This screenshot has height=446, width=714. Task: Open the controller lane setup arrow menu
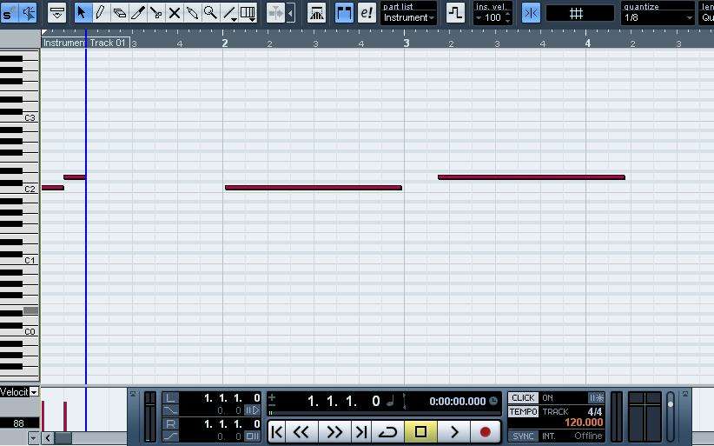point(33,438)
